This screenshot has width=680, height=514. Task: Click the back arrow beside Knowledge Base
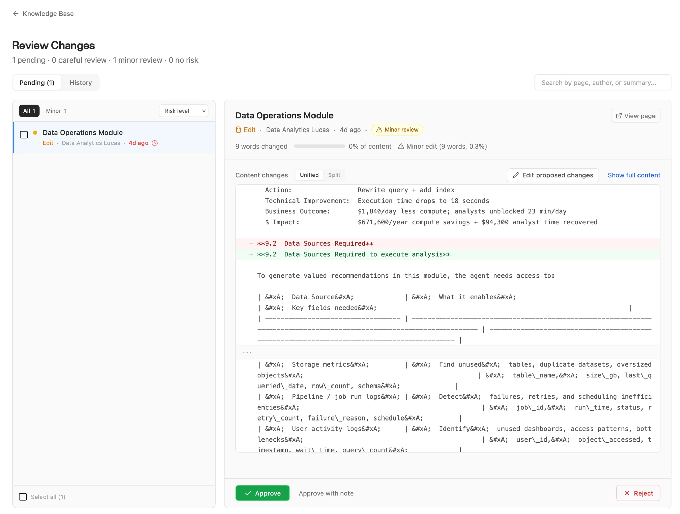[x=16, y=14]
